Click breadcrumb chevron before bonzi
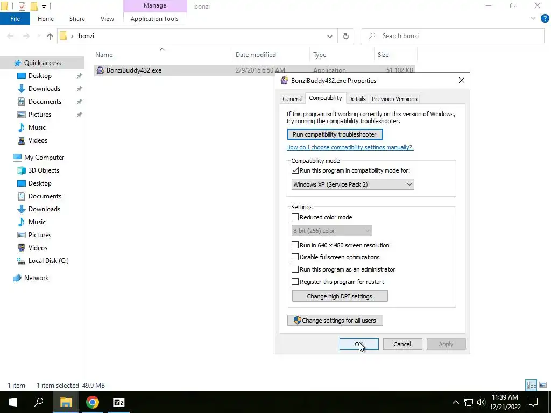This screenshot has height=413, width=551. point(72,36)
